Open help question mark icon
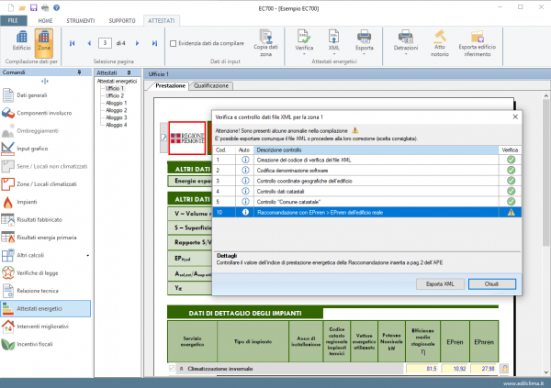551x388 pixels. click(56, 7)
